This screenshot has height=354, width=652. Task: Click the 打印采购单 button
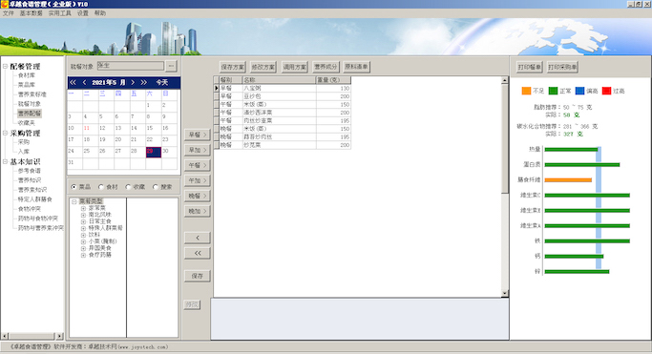(562, 68)
